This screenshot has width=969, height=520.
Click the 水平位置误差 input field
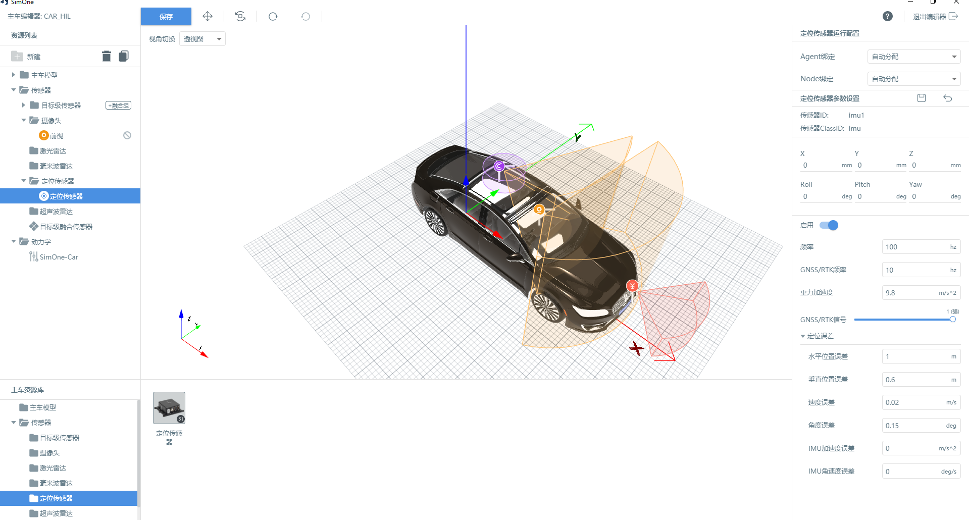[921, 356]
